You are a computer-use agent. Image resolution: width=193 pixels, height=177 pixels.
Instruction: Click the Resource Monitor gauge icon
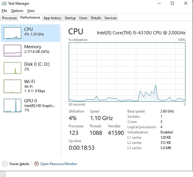pyautogui.click(x=37, y=164)
